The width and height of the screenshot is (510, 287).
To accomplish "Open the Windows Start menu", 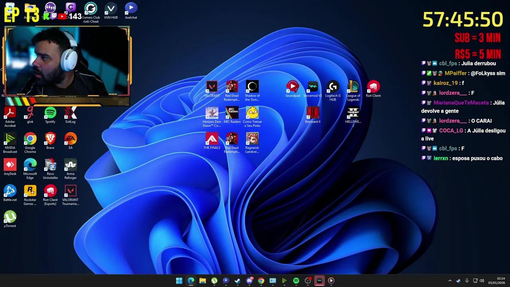I will (x=179, y=281).
